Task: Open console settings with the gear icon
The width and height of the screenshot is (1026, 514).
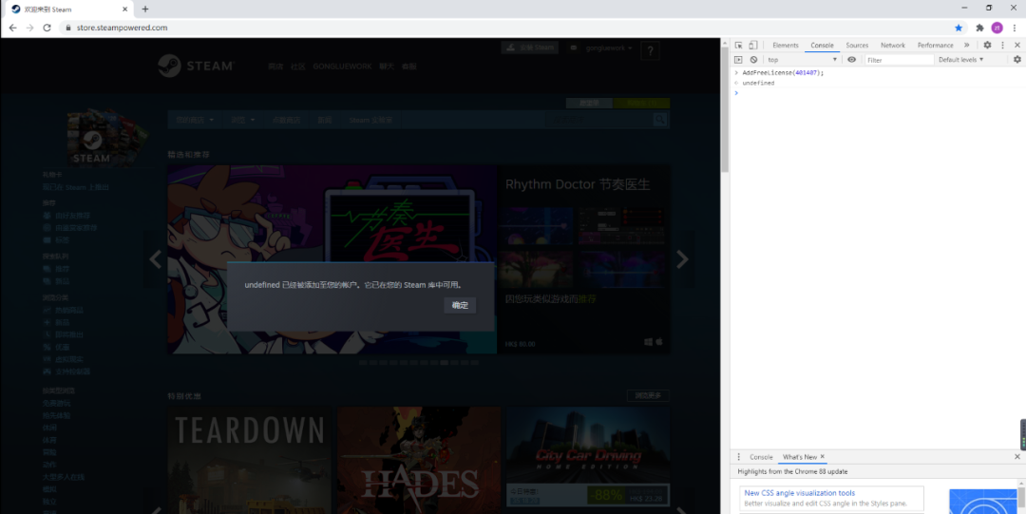Action: 1016,59
